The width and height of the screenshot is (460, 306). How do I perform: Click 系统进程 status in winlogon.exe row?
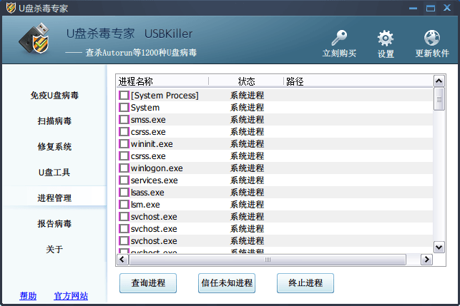point(247,168)
